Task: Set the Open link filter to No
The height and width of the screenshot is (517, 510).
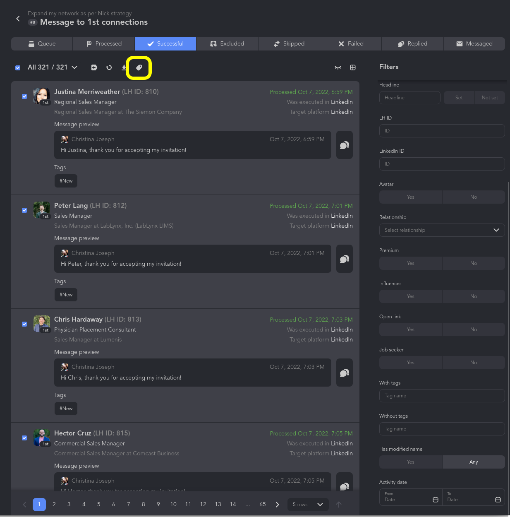Action: tap(474, 329)
